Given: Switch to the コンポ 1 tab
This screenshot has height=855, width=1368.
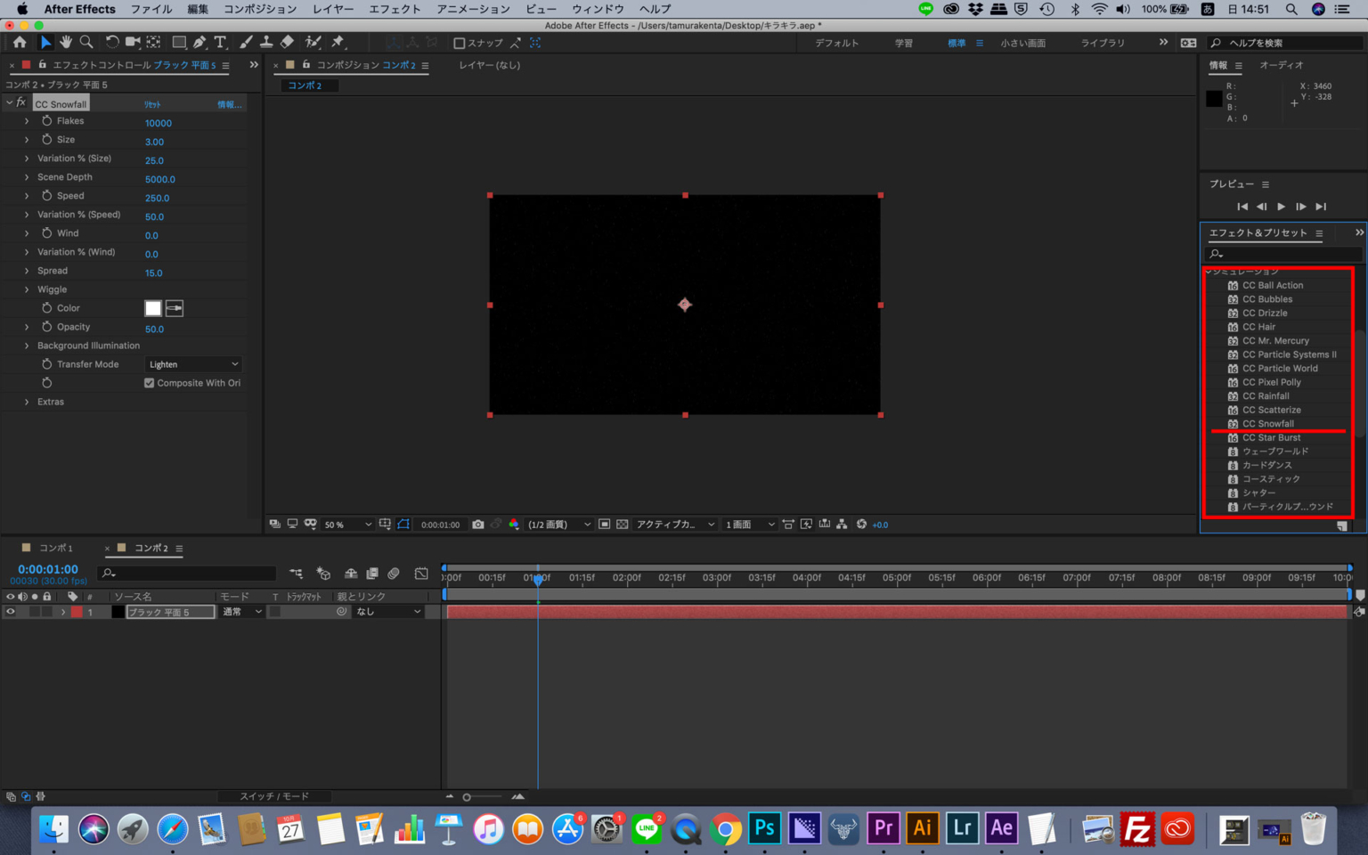Looking at the screenshot, I should [x=57, y=547].
